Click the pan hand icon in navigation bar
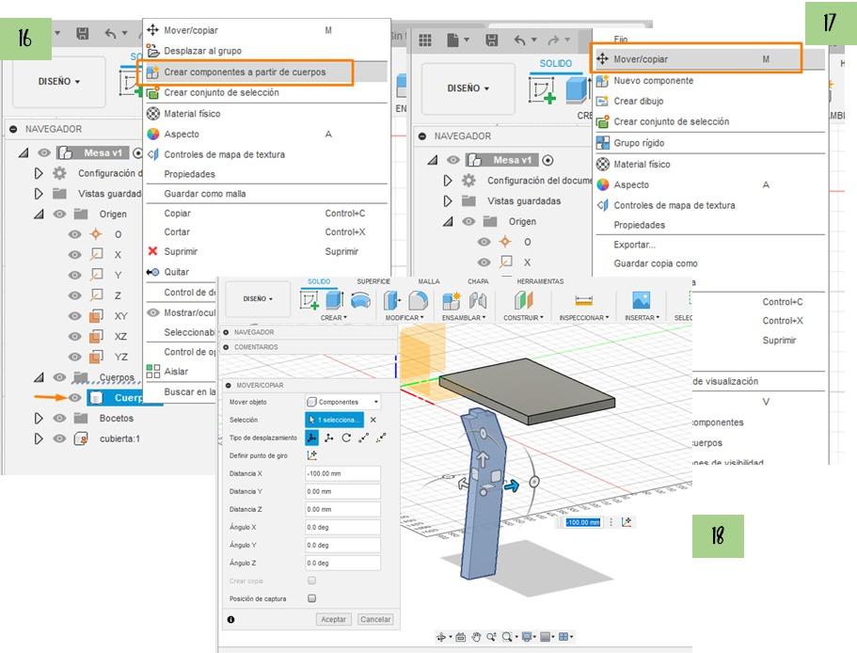Image resolution: width=857 pixels, height=653 pixels. pos(477,637)
